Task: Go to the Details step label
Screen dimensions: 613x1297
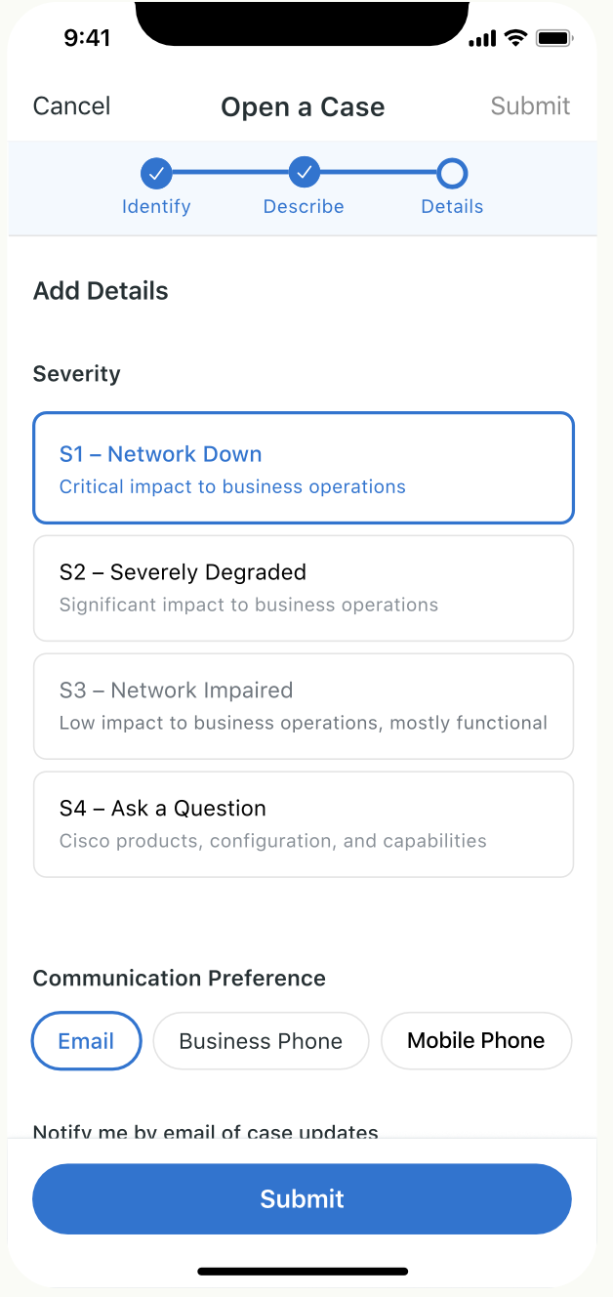Action: coord(452,207)
